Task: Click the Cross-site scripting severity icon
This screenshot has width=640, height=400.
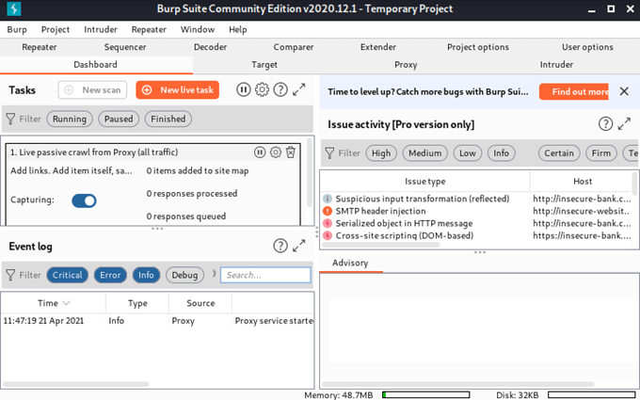Action: coord(328,235)
